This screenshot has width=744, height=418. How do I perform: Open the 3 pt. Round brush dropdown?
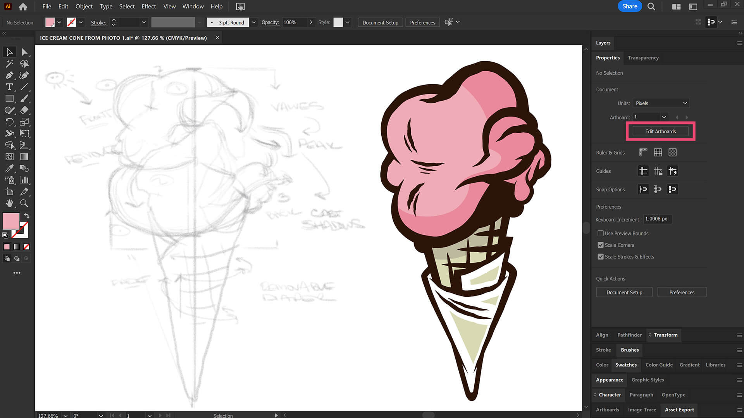click(x=253, y=22)
